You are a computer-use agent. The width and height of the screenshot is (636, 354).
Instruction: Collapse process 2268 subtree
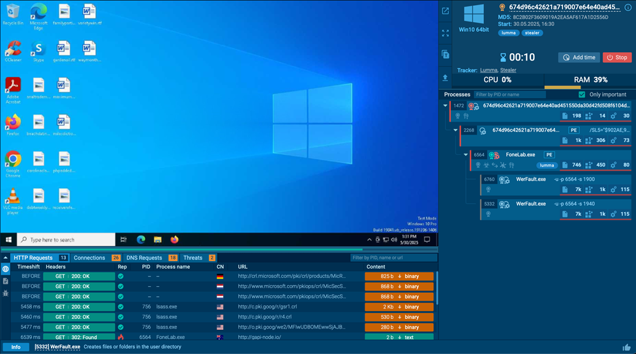tap(455, 130)
